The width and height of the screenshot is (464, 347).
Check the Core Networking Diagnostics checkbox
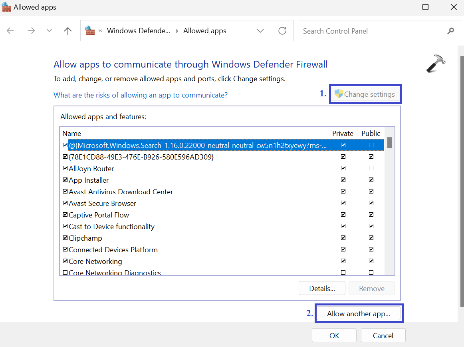pyautogui.click(x=65, y=273)
